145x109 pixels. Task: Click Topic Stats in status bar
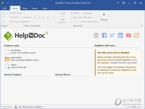click(6, 107)
